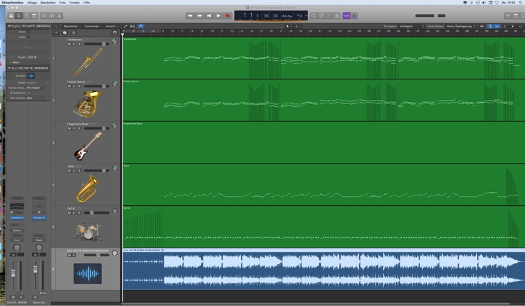Image resolution: width=525 pixels, height=306 pixels.
Task: Open the Bildschirmfoto application menu
Action: tap(13, 3)
